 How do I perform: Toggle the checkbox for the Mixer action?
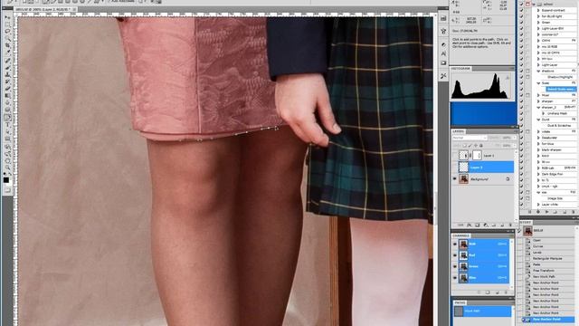point(521,95)
